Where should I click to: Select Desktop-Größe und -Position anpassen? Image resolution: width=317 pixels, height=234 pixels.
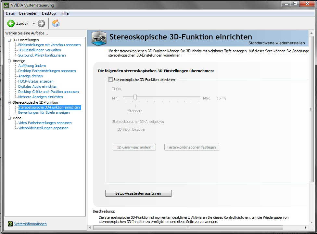48,92
